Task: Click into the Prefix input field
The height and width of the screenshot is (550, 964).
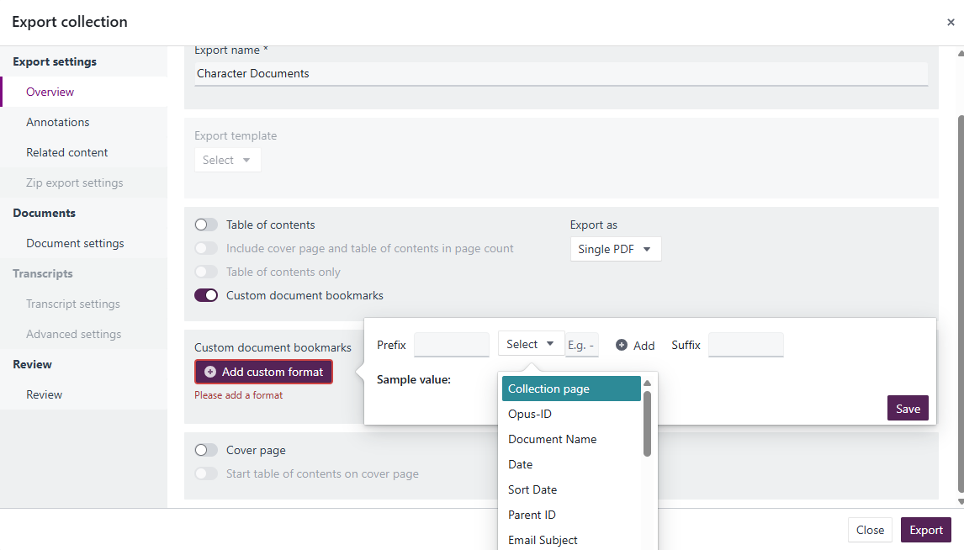Action: pyautogui.click(x=451, y=345)
